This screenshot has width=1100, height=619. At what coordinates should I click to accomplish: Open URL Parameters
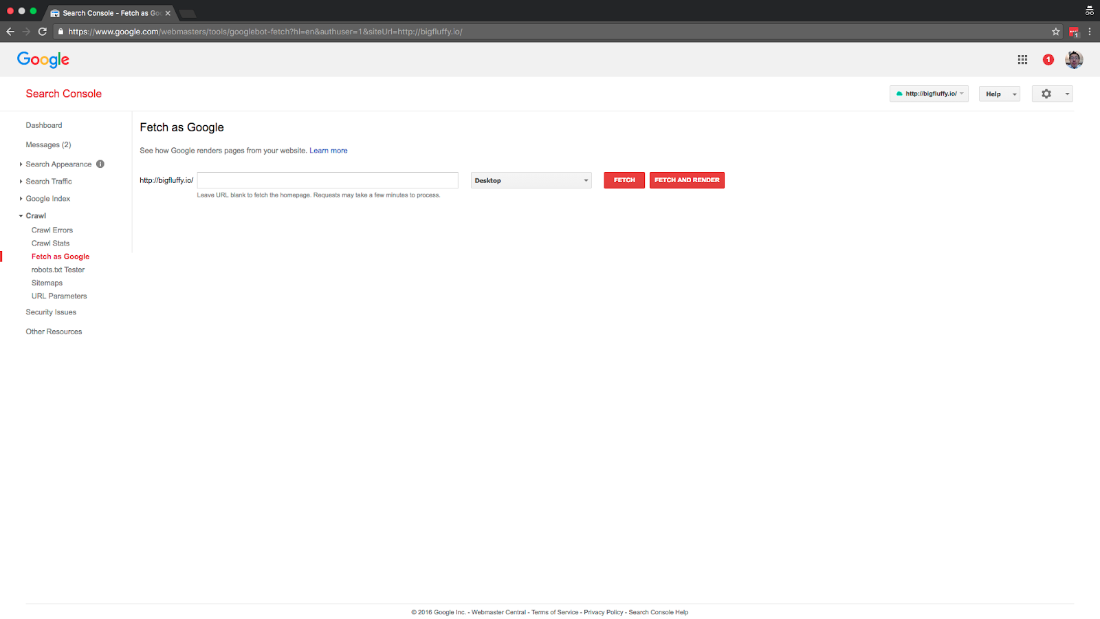pyautogui.click(x=59, y=296)
